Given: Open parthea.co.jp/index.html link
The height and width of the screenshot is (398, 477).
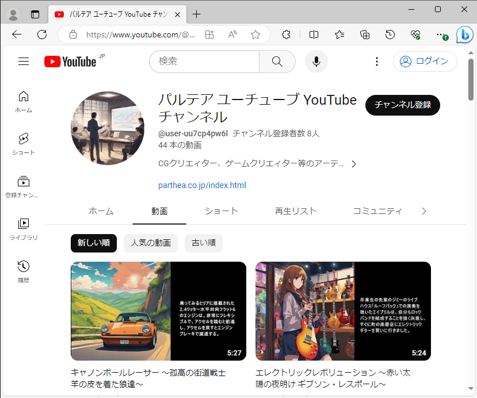Looking at the screenshot, I should (202, 185).
